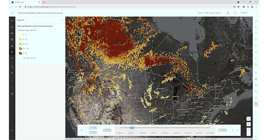Image resolution: width=268 pixels, height=140 pixels.
Task: Open the Bookmarks panel in left toolbar
Action: click(x=12, y=58)
